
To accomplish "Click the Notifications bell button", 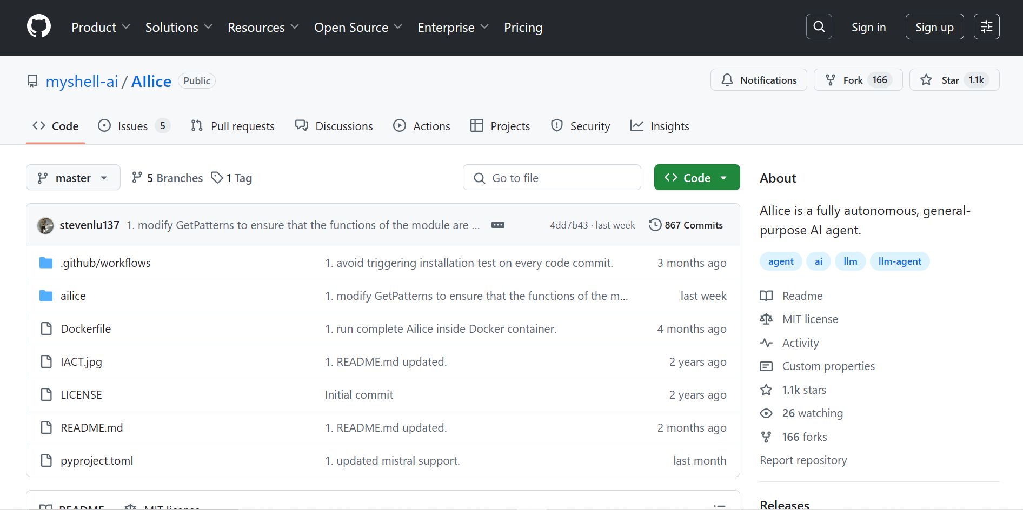I will point(759,80).
